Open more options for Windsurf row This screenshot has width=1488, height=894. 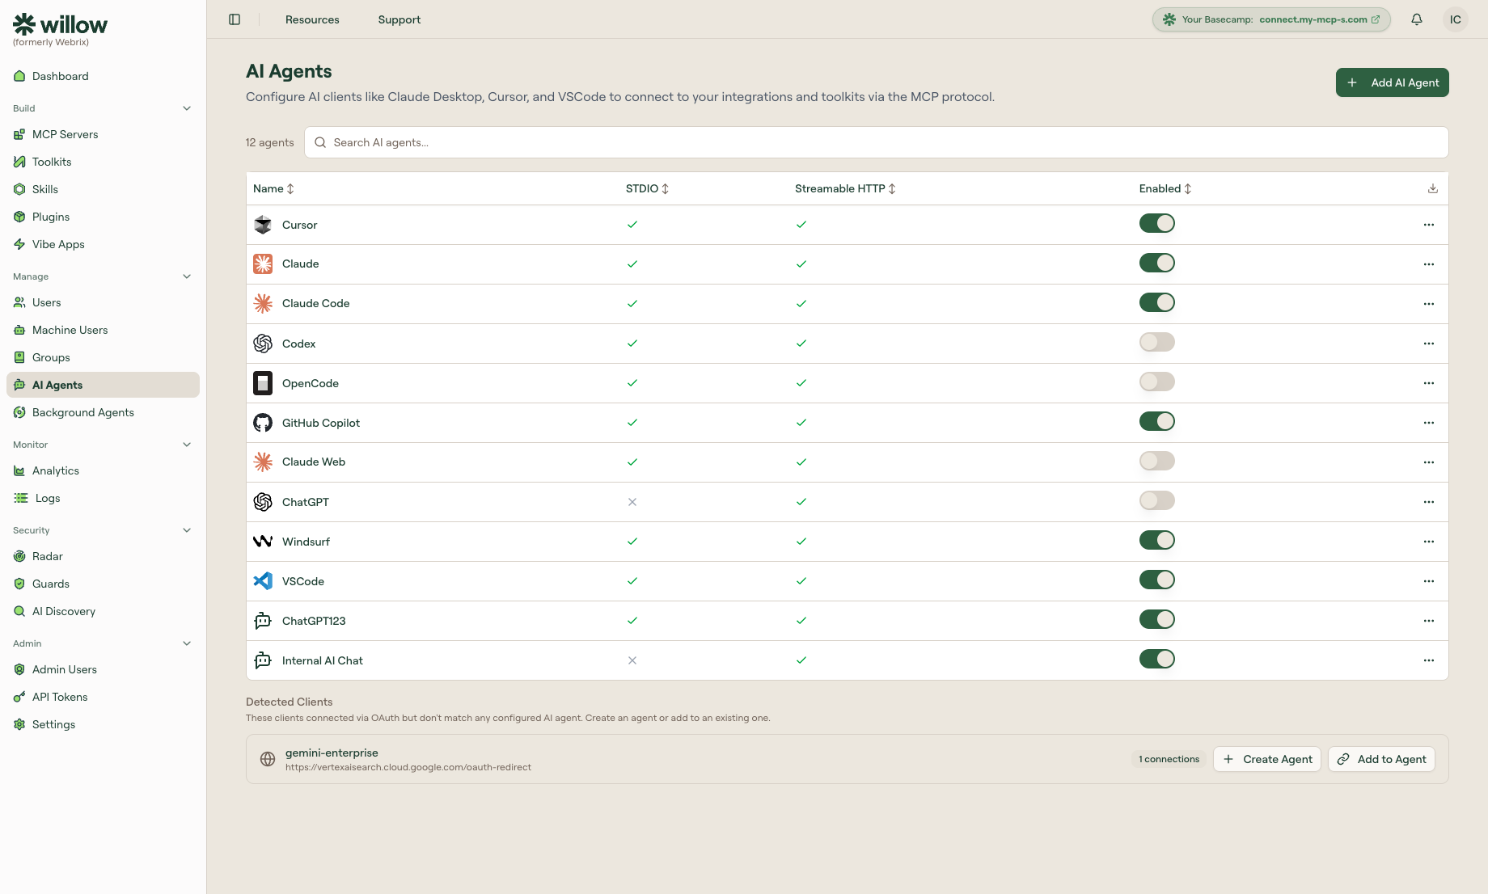click(x=1429, y=542)
